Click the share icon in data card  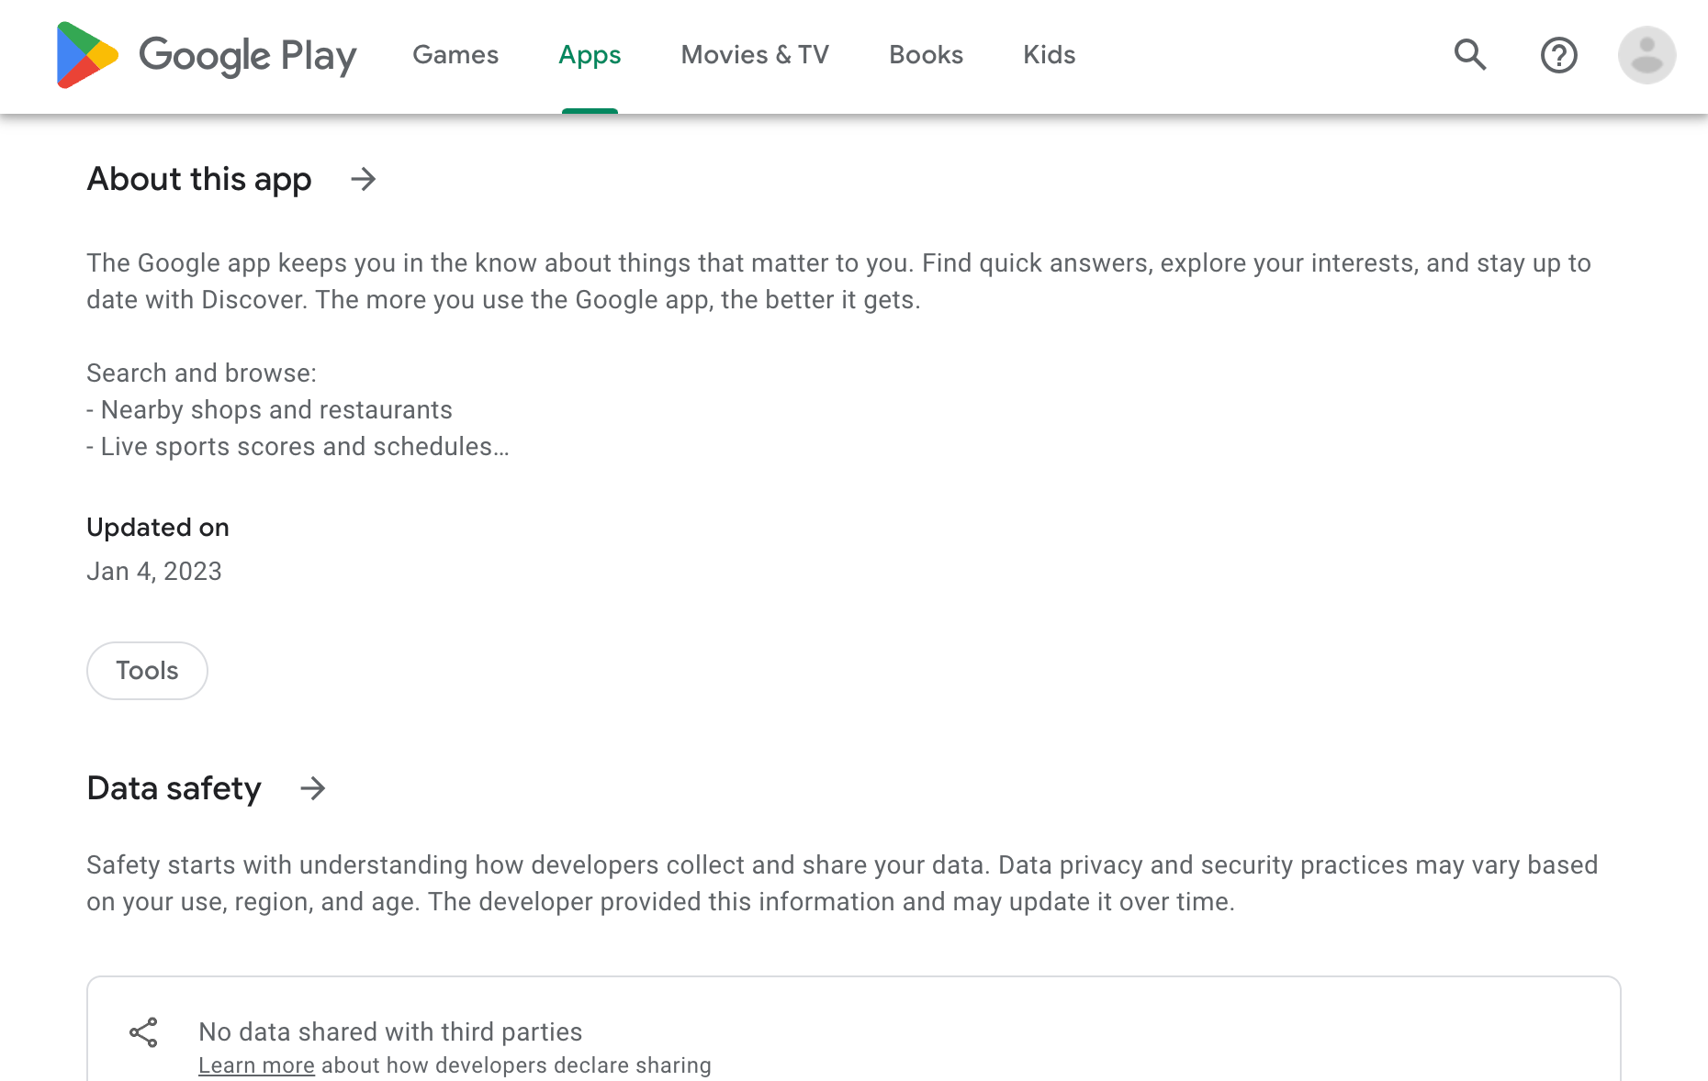tap(143, 1032)
